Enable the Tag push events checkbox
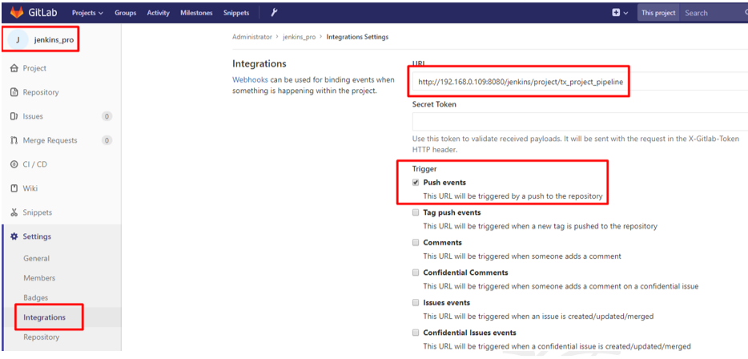The height and width of the screenshot is (359, 748). click(x=416, y=212)
